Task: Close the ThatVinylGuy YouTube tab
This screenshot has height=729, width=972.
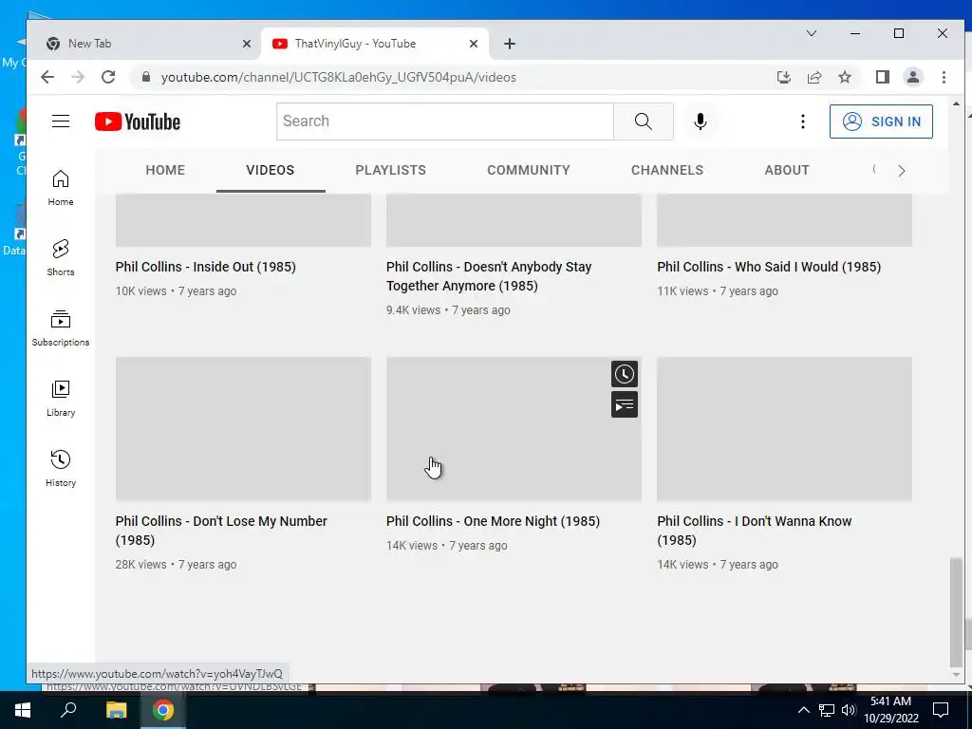Action: 474,44
